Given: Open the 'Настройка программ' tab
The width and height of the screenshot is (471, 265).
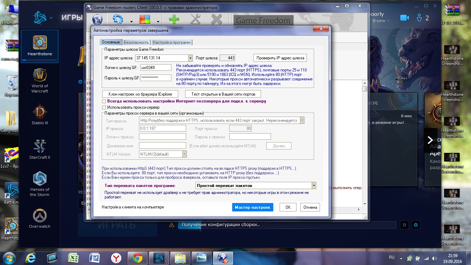Looking at the screenshot, I should point(171,42).
